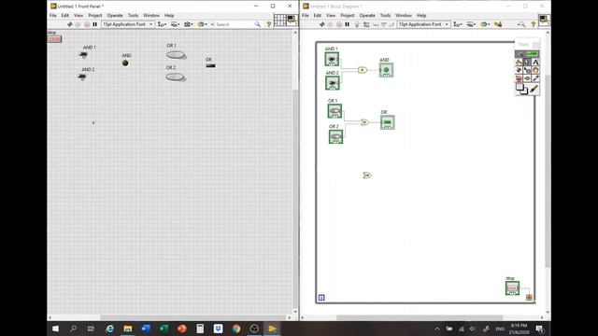Run the VI from the Front Panel toolbar
Viewport: 598px width, 336px height.
(x=69, y=24)
